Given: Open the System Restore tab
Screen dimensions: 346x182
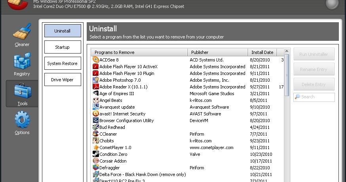Looking at the screenshot, I should click(x=63, y=63).
